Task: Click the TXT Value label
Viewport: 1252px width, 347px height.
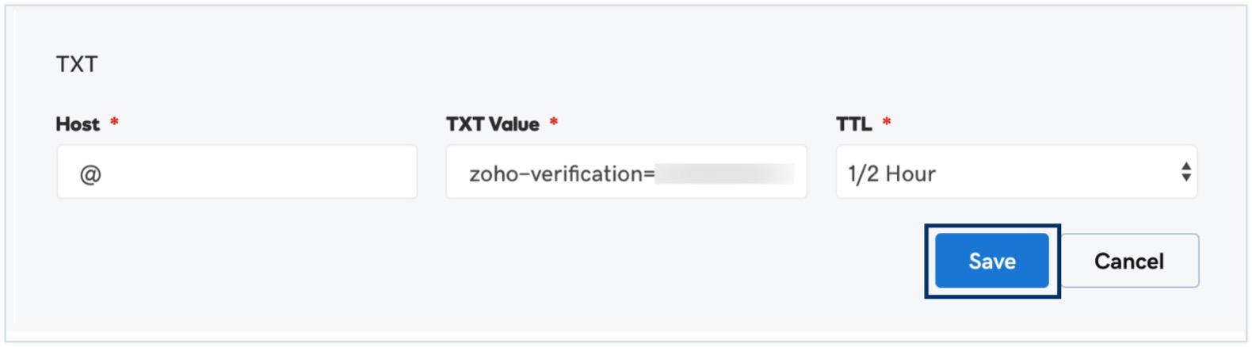Action: (x=492, y=124)
